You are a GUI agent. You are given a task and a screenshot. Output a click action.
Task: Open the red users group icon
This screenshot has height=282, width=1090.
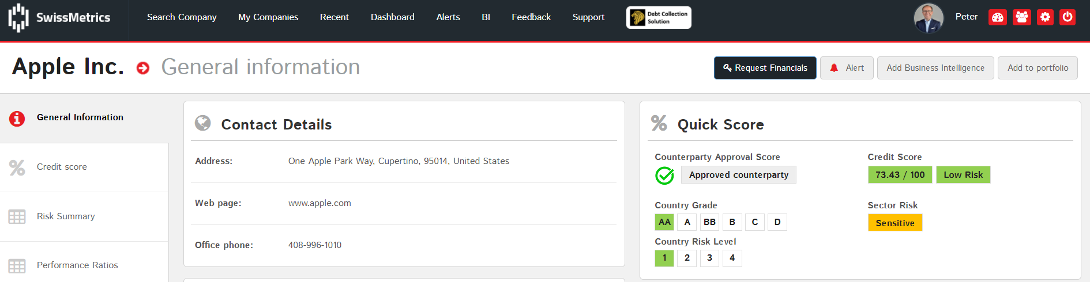pos(1021,17)
